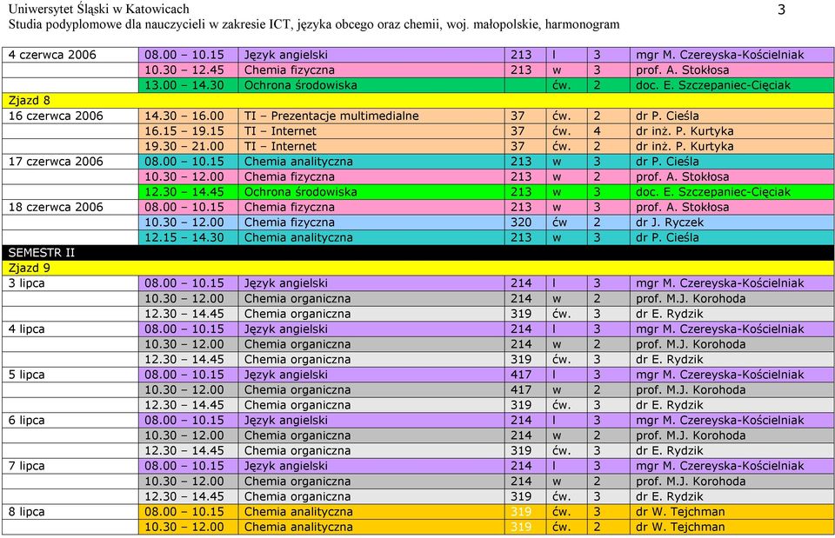Click "Chemia analityczna" in the 12.15 – 14.30 row
Image resolution: width=835 pixels, height=538 pixels.
298,238
